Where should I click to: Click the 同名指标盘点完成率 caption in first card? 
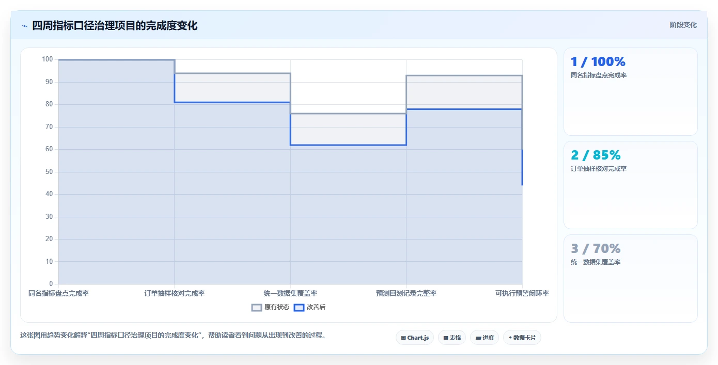coord(599,75)
